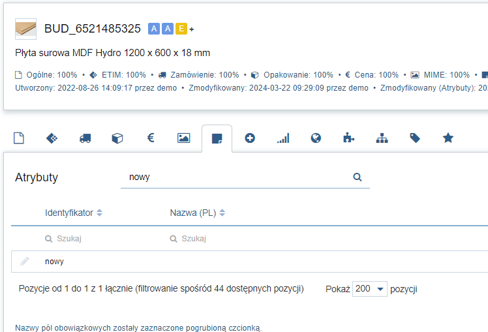Select the globe tab icon

click(x=316, y=138)
